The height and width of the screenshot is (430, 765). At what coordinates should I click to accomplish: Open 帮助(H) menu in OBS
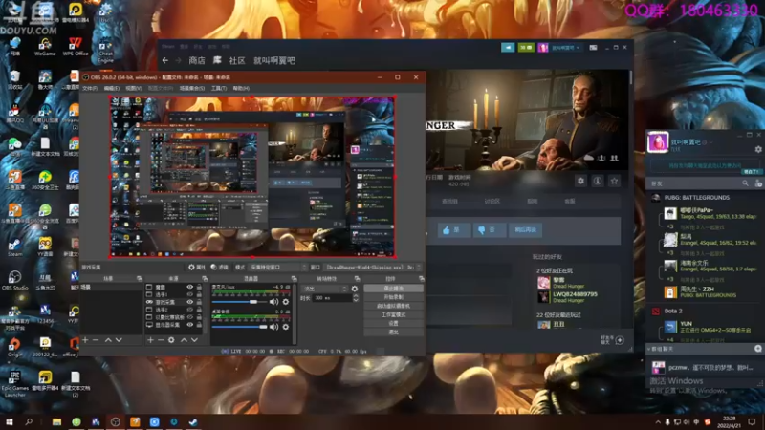pos(241,88)
